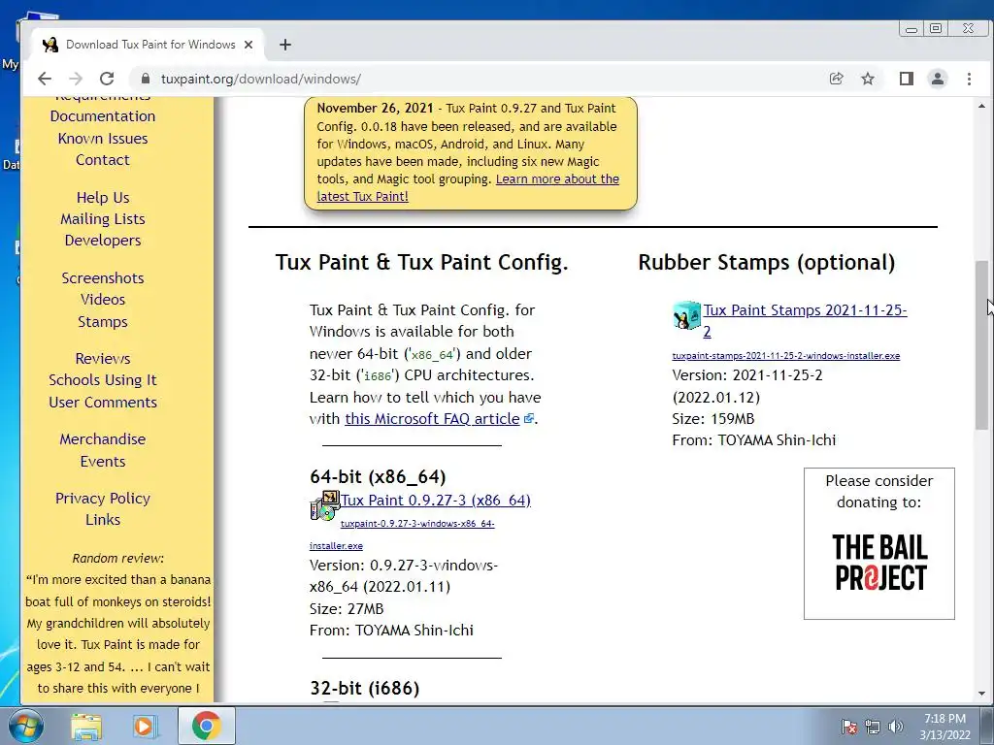Click the page vertical scrollbar thumb
The height and width of the screenshot is (745, 994).
(x=982, y=345)
